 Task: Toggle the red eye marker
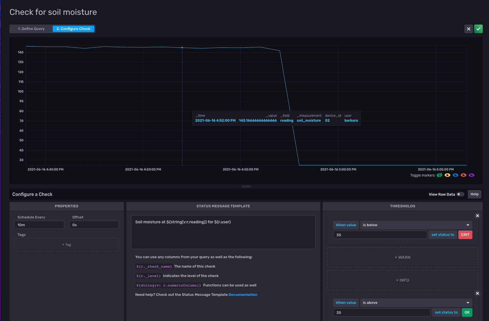point(464,175)
